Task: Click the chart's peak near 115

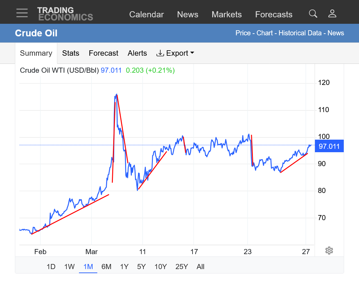Action: (116, 95)
